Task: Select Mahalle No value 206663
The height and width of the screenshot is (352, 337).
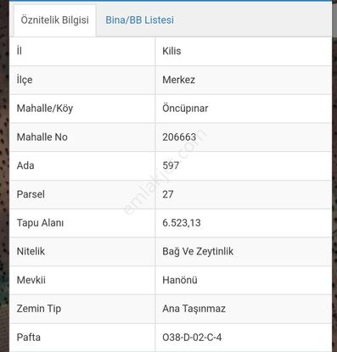Action: pos(179,137)
